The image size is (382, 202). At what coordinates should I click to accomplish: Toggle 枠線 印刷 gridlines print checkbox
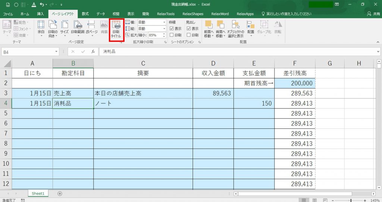[x=172, y=35]
